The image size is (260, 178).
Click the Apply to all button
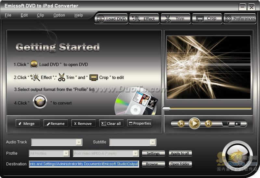point(180,153)
